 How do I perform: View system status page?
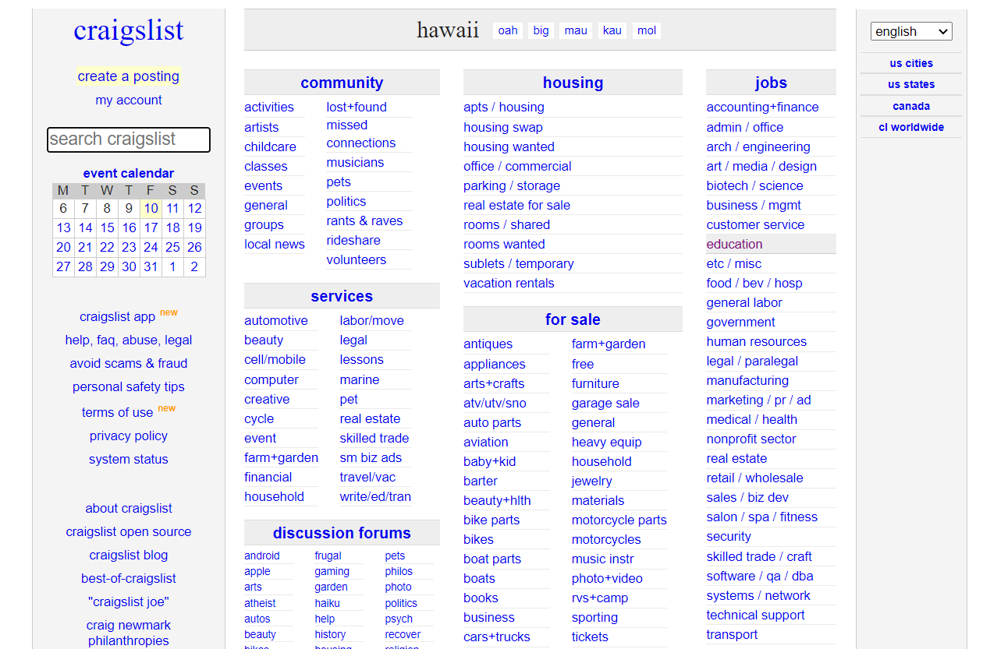pos(129,459)
